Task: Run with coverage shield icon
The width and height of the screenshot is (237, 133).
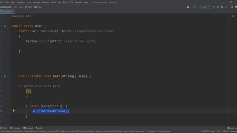Action: tap(222, 7)
